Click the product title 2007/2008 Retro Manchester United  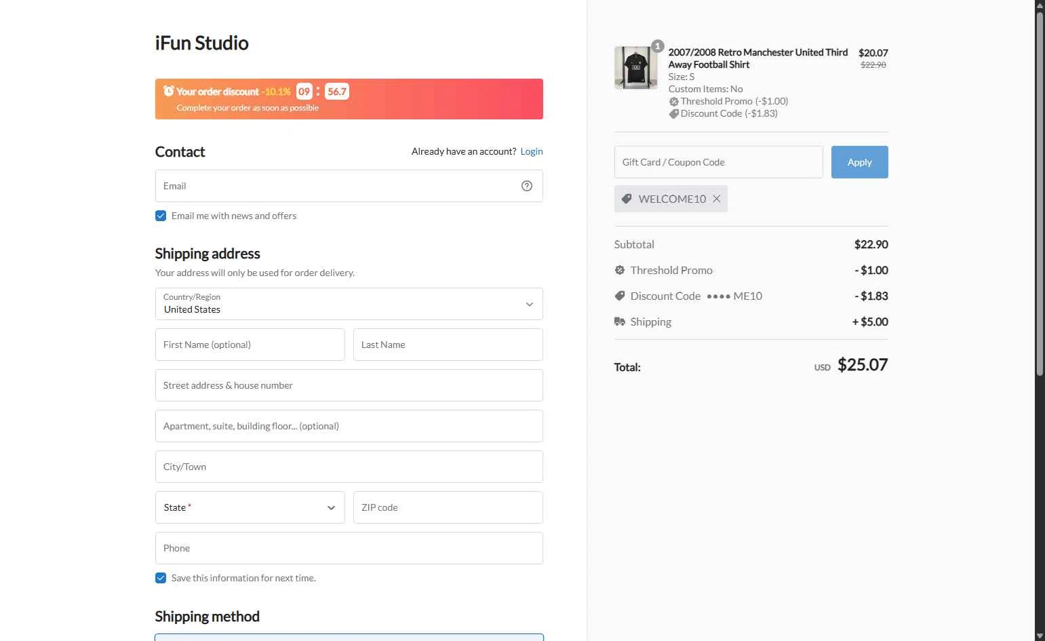pos(757,58)
